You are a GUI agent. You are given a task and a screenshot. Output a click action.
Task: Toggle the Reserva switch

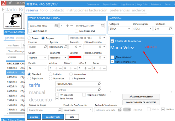coord(127,110)
